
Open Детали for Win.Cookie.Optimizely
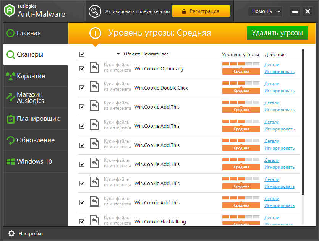[x=272, y=65]
